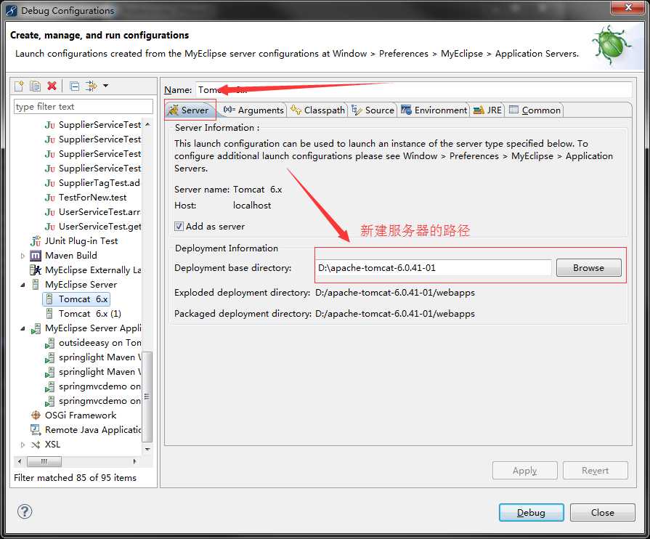This screenshot has height=539, width=650.
Task: Click the Apply button
Action: click(x=525, y=471)
